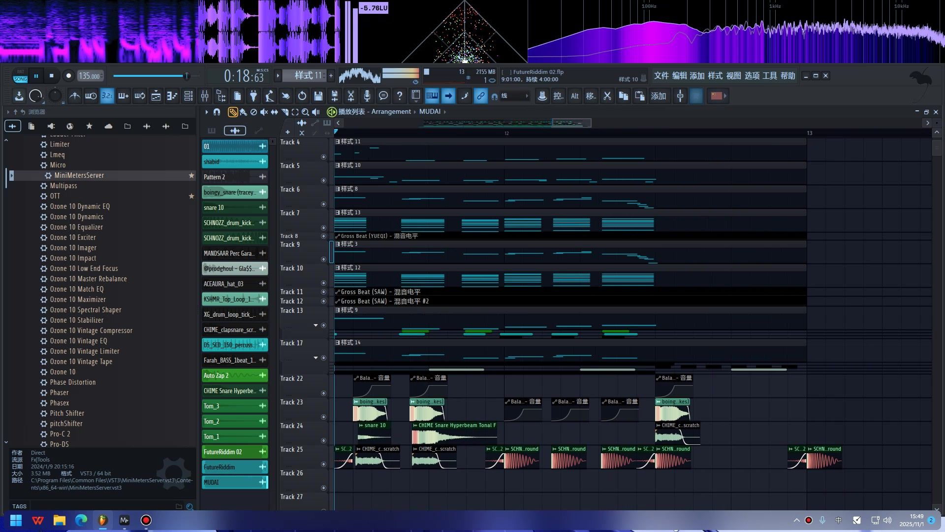Open the browser favorites star tab
This screenshot has width=945, height=532.
[x=89, y=127]
